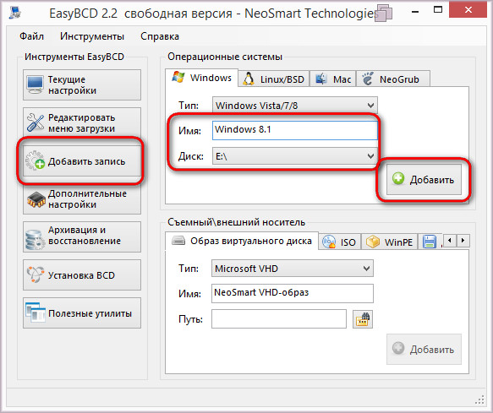Viewport: 493px width, 413px height.
Task: Click the EasyBCD title bar app icon
Action: [x=14, y=13]
